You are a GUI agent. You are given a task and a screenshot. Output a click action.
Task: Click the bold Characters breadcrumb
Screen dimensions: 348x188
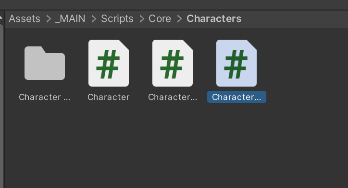214,19
